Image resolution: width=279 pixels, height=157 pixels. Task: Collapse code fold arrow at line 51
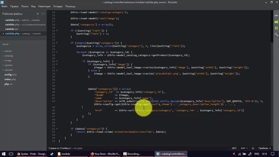(x=57, y=129)
